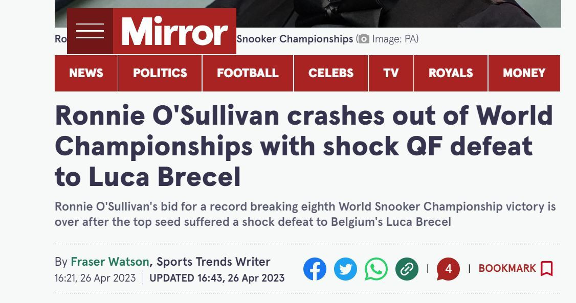
Task: Click the bookmark flag icon
Action: click(x=547, y=269)
